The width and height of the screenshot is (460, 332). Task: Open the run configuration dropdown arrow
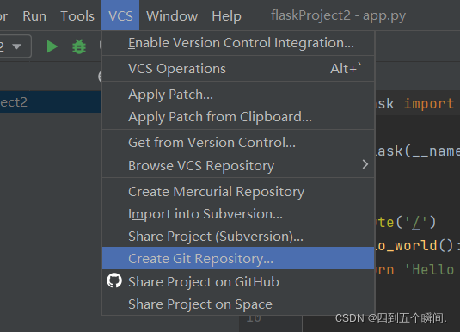[16, 46]
